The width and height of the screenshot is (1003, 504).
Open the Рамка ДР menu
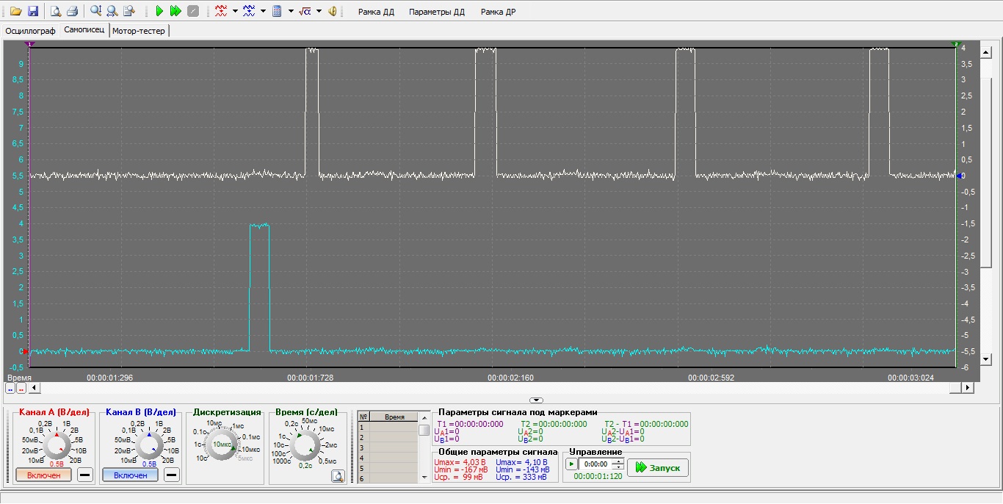[x=498, y=12]
